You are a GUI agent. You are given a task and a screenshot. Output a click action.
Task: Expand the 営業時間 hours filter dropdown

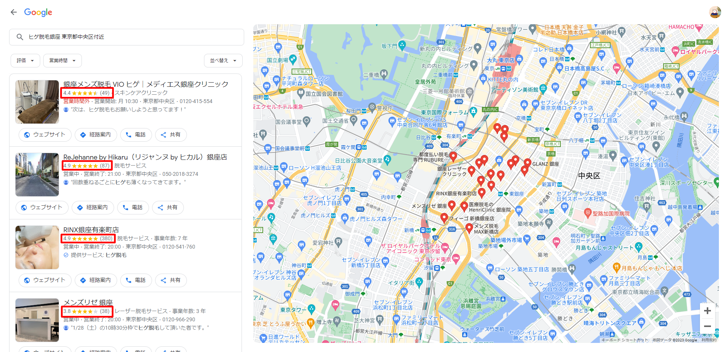[63, 61]
